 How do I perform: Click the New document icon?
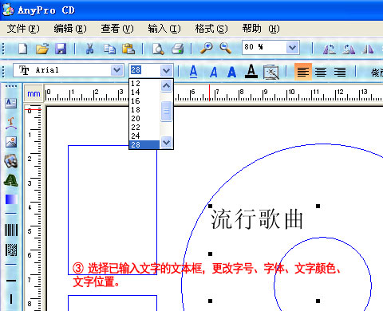pos(23,49)
